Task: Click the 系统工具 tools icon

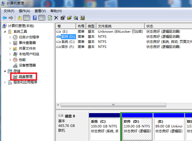Action: point(10,31)
